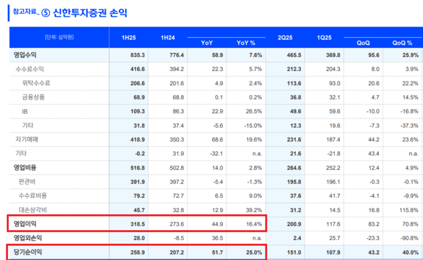Click -90.8% in the 영업외손익 row

pos(409,238)
